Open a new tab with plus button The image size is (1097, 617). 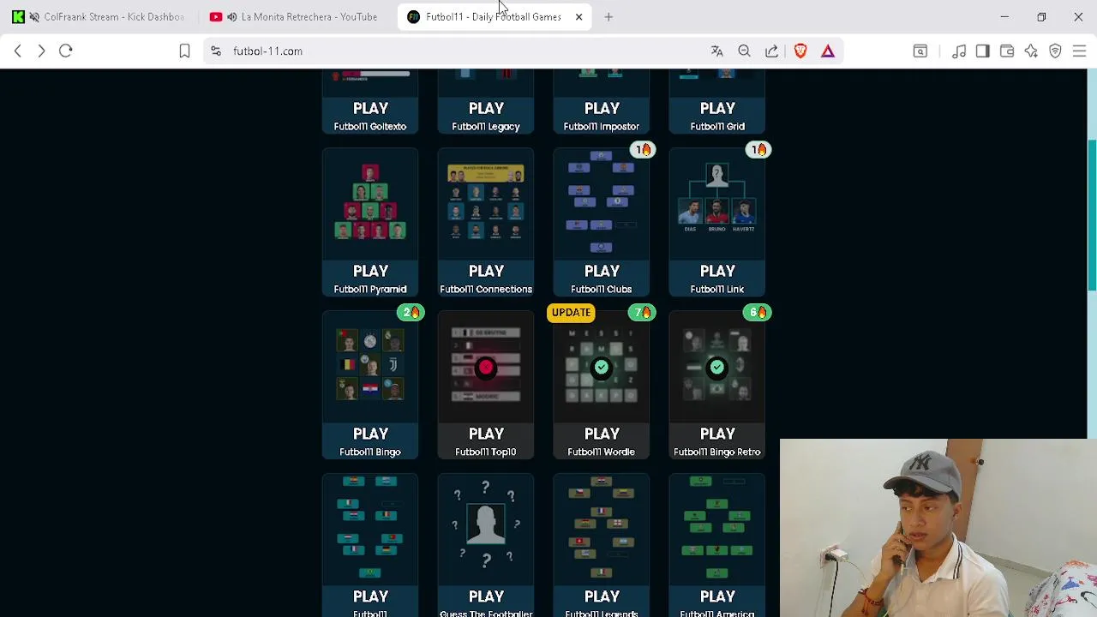coord(608,17)
